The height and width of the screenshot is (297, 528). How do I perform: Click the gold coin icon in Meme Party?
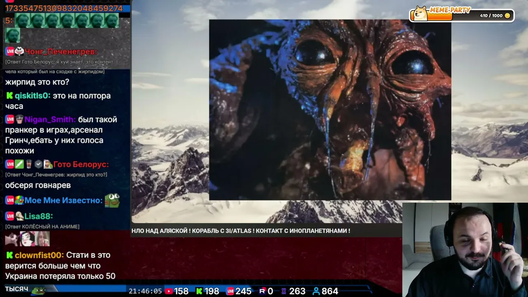[x=507, y=16]
